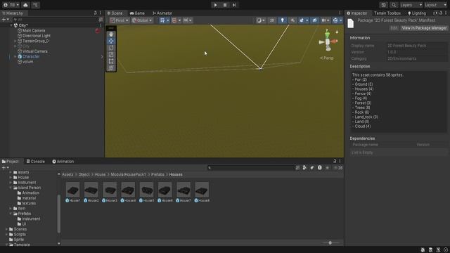The image size is (450, 253).
Task: Lock the Project panel
Action: (335, 161)
